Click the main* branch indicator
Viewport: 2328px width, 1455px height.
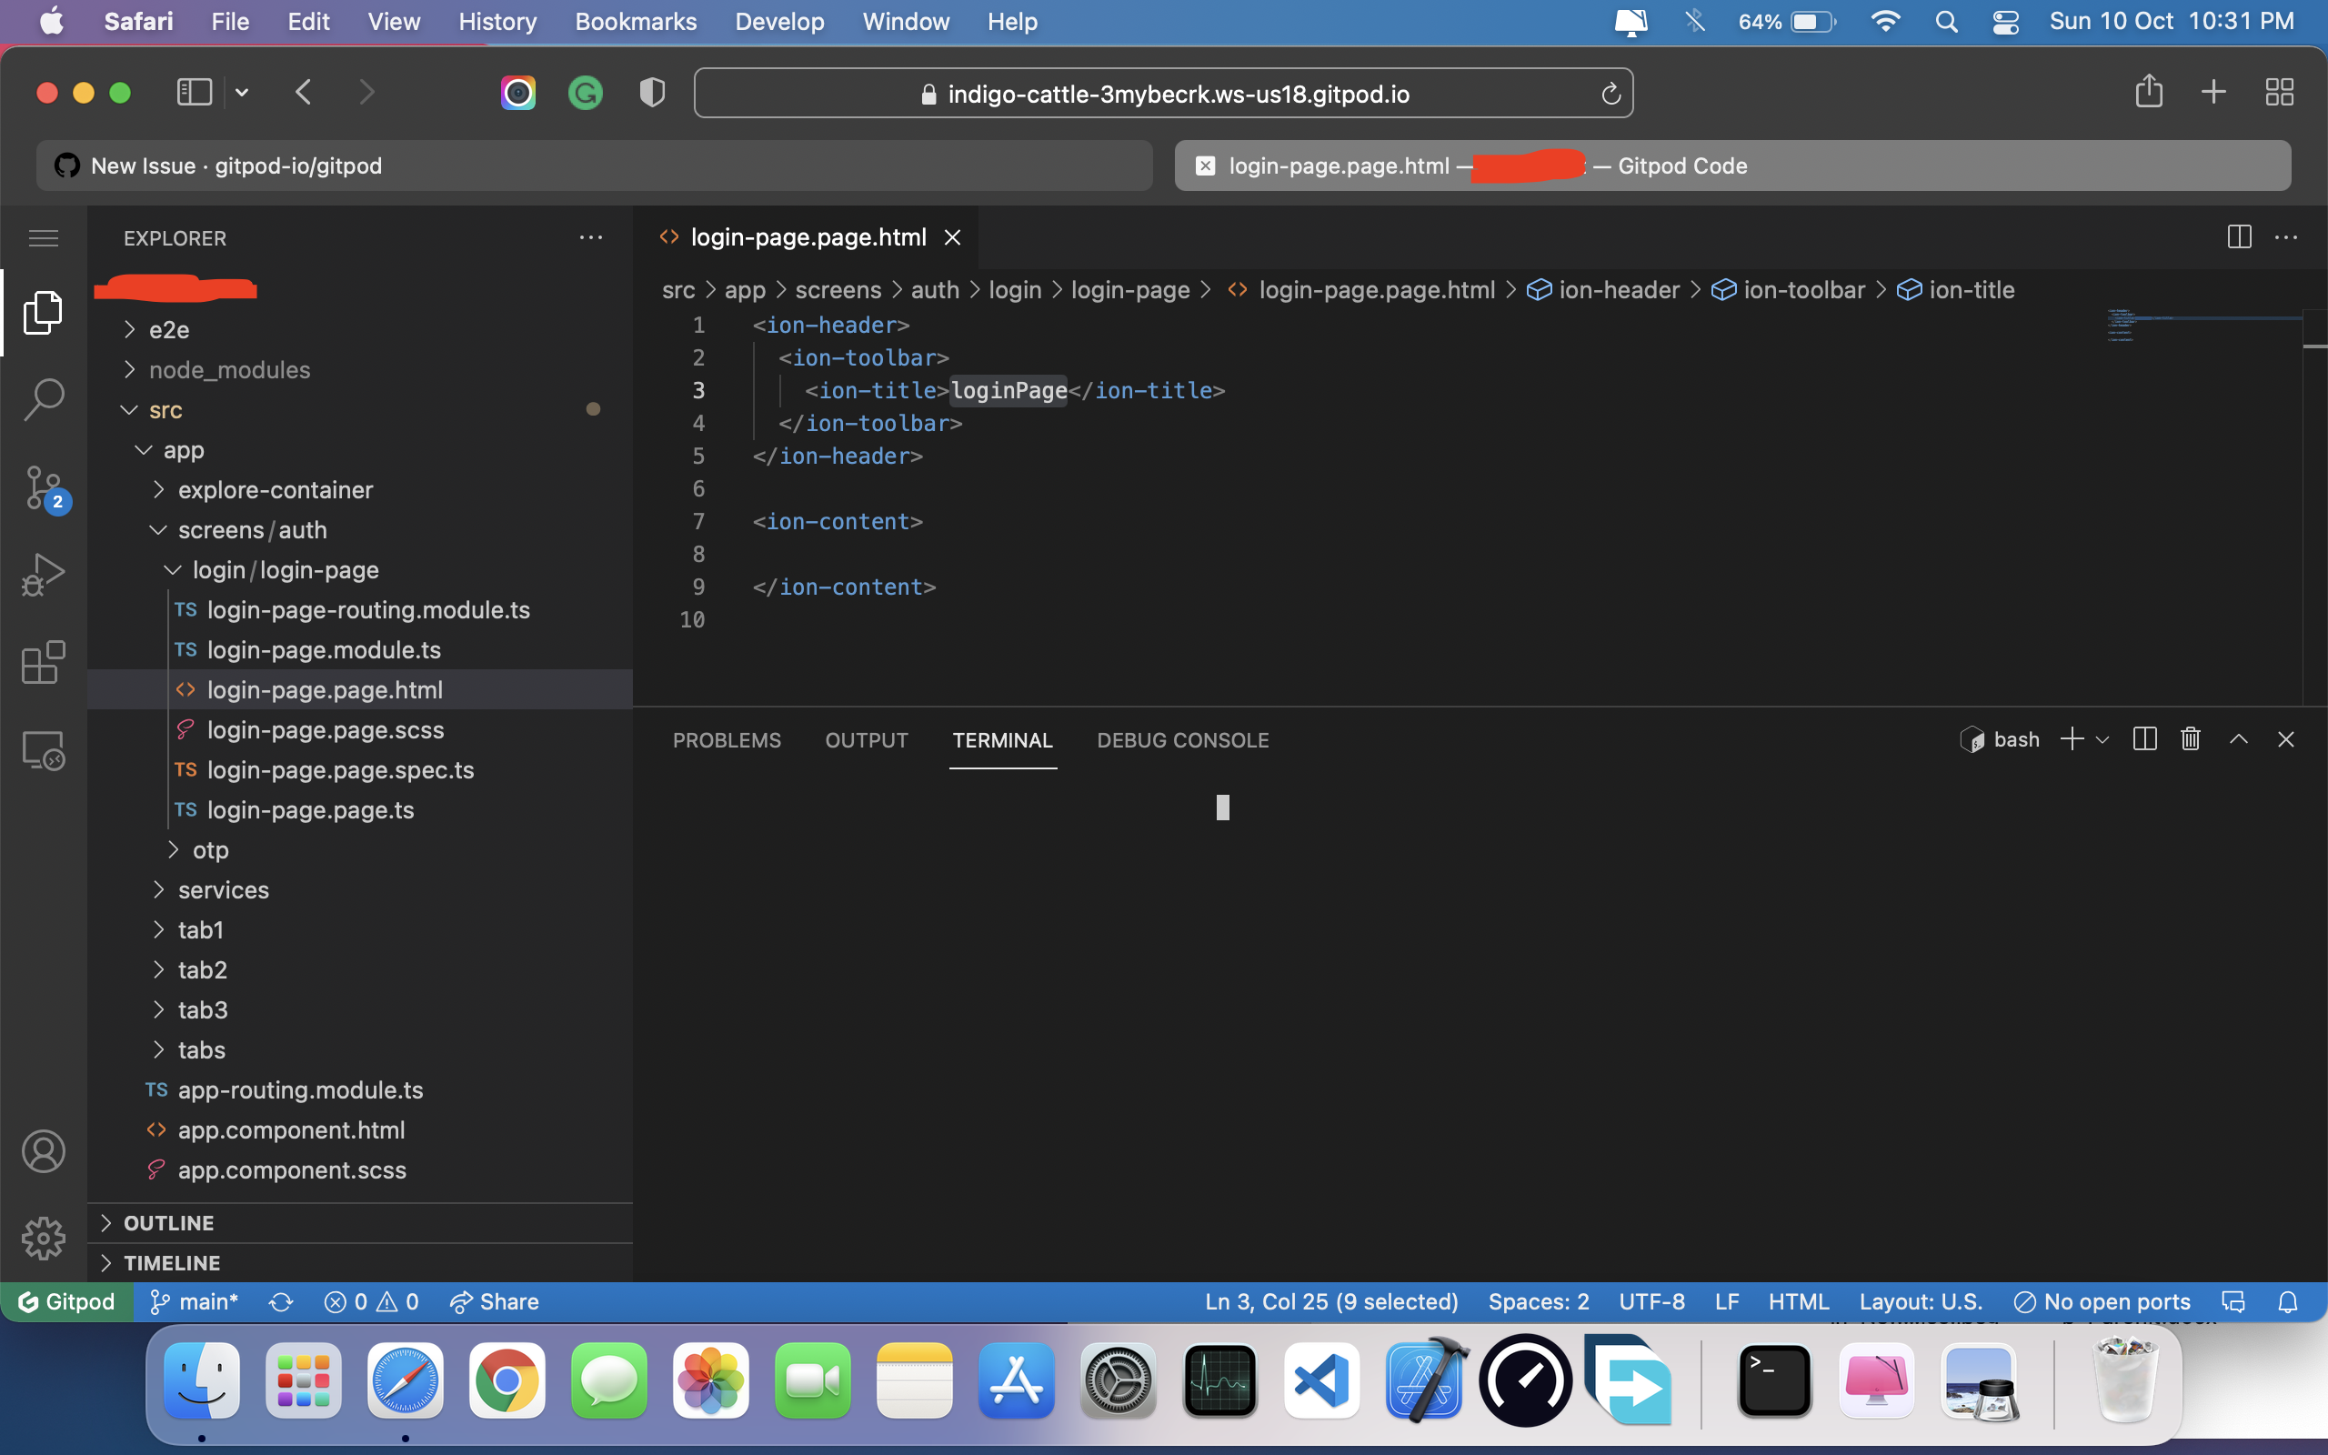coord(195,1302)
